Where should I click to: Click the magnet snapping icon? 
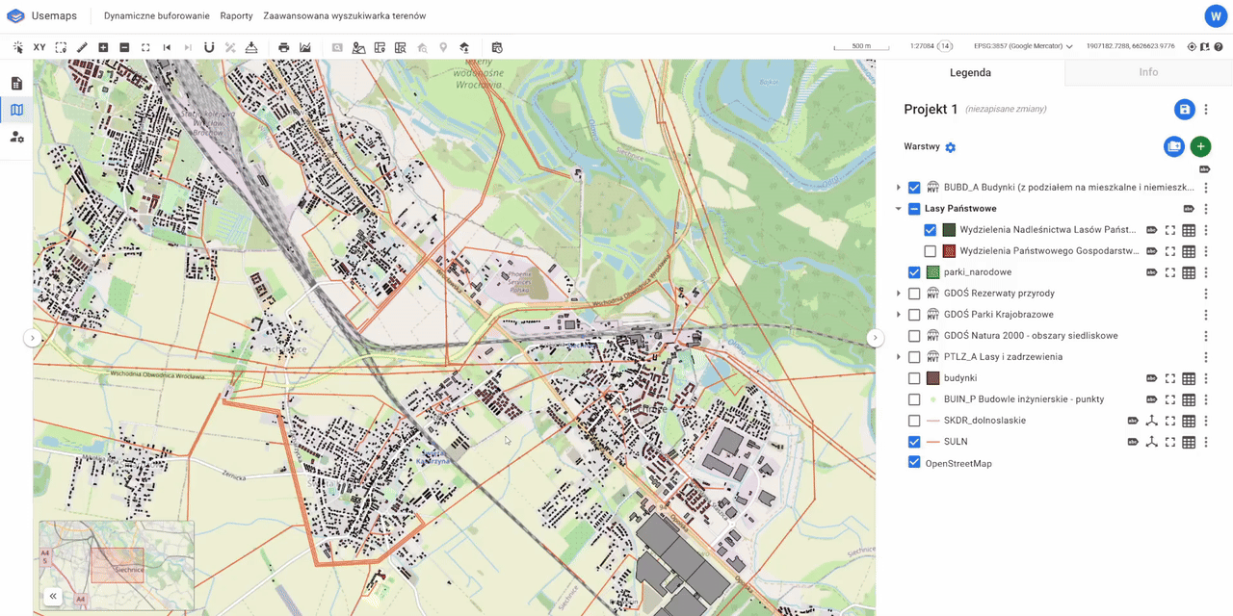[x=208, y=47]
